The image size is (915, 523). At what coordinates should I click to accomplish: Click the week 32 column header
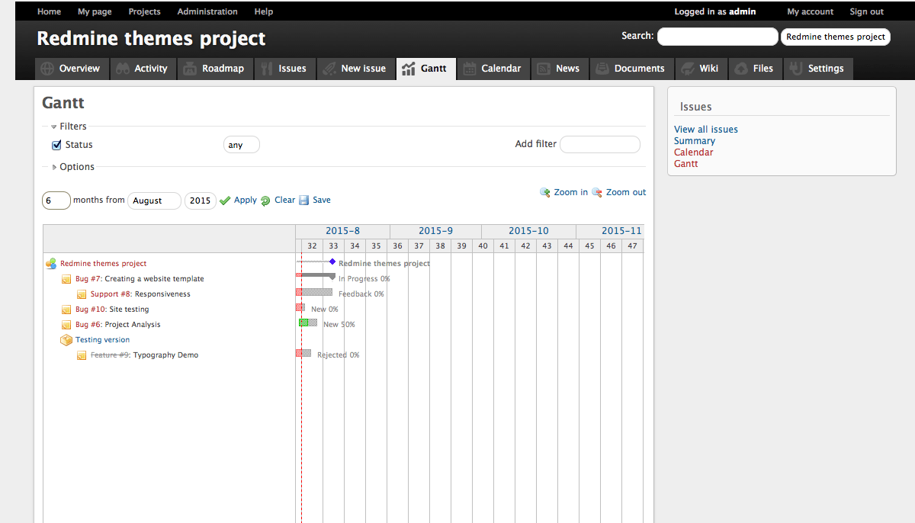coord(312,246)
